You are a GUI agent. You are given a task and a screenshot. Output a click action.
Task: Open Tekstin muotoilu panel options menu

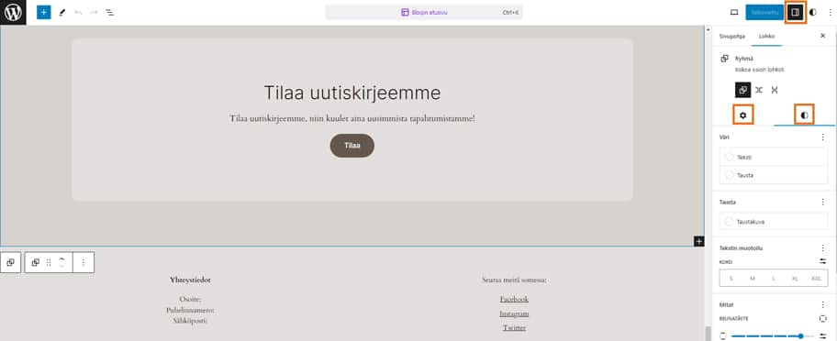(822, 248)
